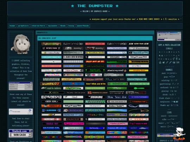
Task: Select the 'YOU CAN'T MAKE ME' blinkie
Action: 51,57
